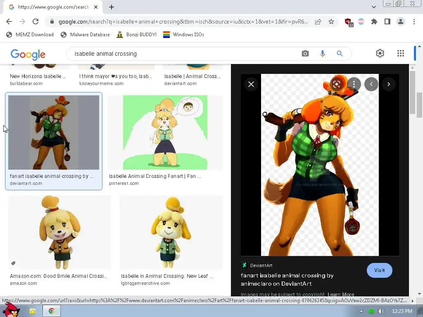This screenshot has height=317, width=423.
Task: View site lock information icon
Action: click(52, 21)
